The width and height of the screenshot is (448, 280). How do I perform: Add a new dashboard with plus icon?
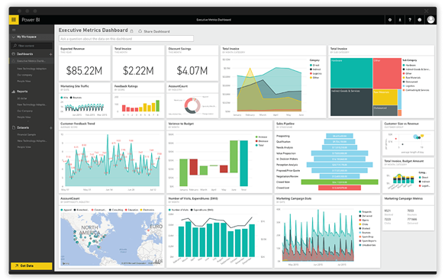(50, 54)
